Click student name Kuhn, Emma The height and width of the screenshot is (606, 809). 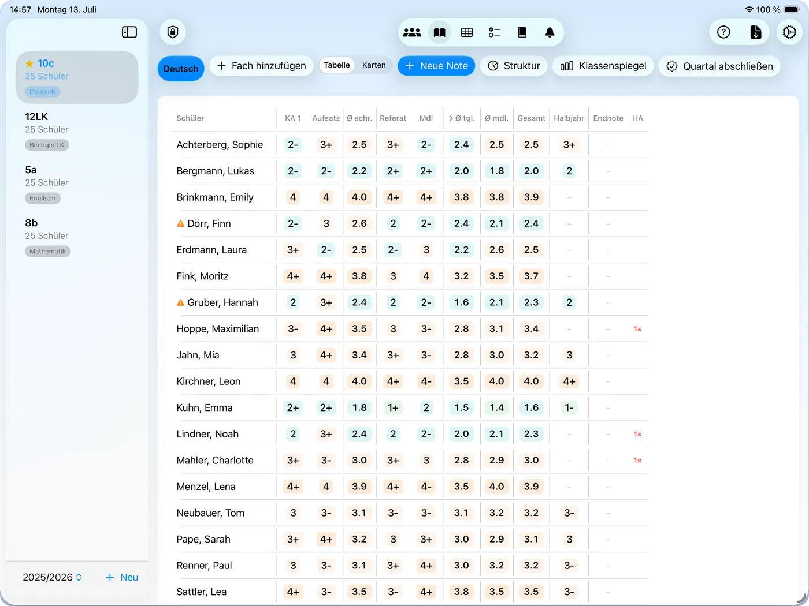[x=205, y=407]
